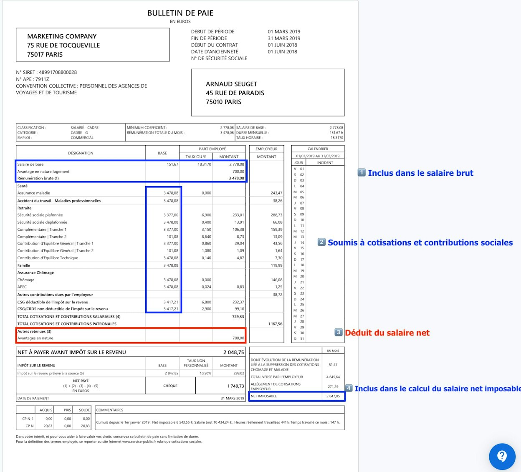Click 'TOTAL COTISATIONS ET CONTRIBUTIONS SALARIALES (4)'
Viewport: 521px width, 472px height.
click(x=69, y=317)
